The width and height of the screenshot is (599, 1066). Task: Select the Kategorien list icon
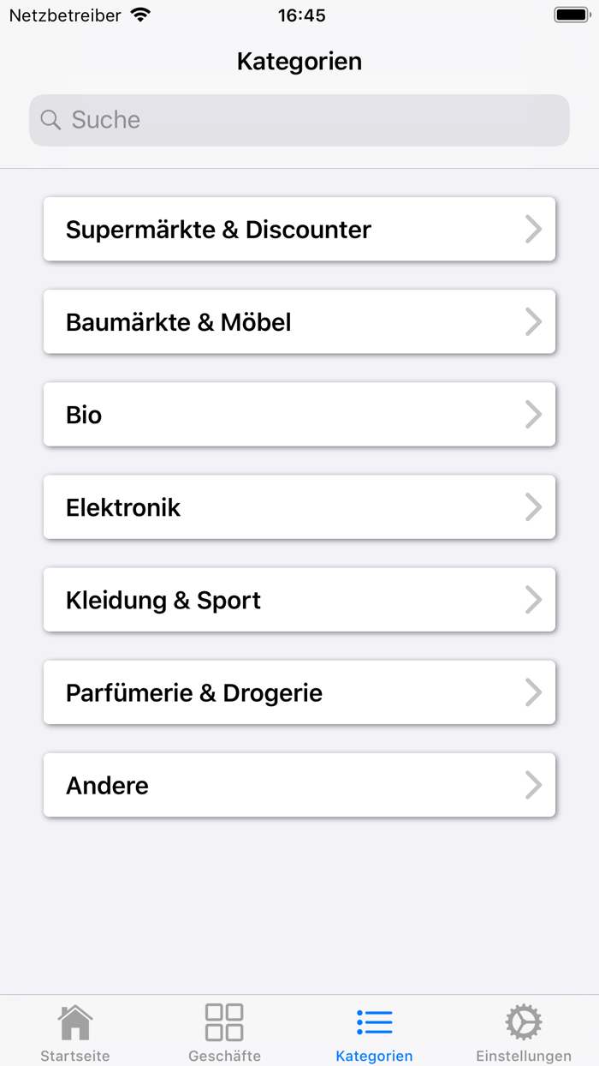tap(374, 1021)
